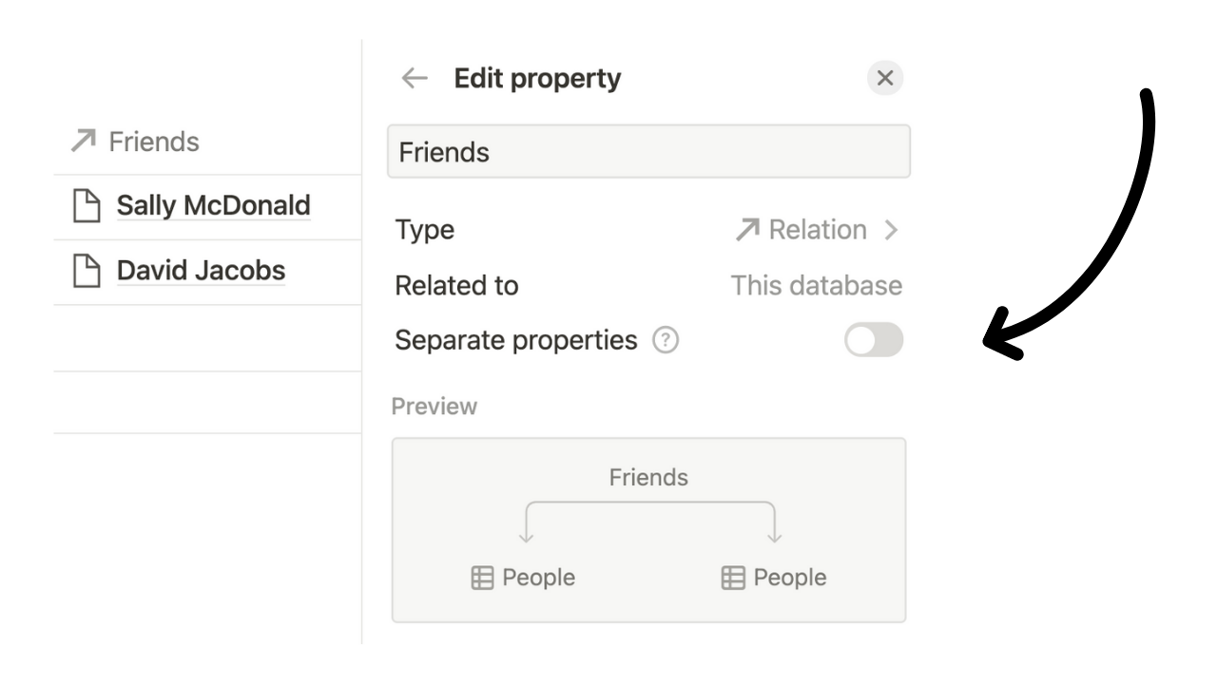Click the help icon beside Separate properties
This screenshot has width=1217, height=684.
click(666, 340)
